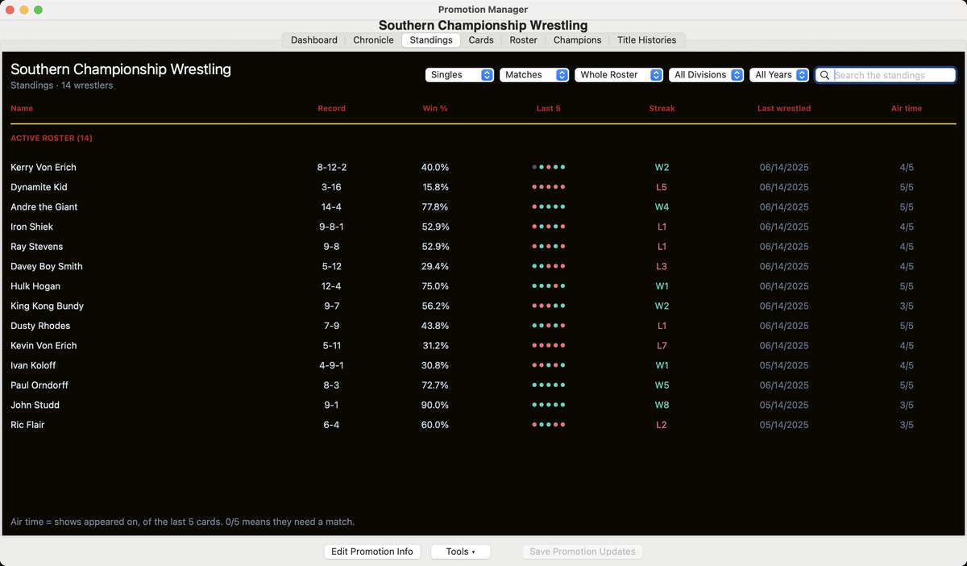This screenshot has height=566, width=967.
Task: Select the Ray Stevens row
Action: coord(483,247)
